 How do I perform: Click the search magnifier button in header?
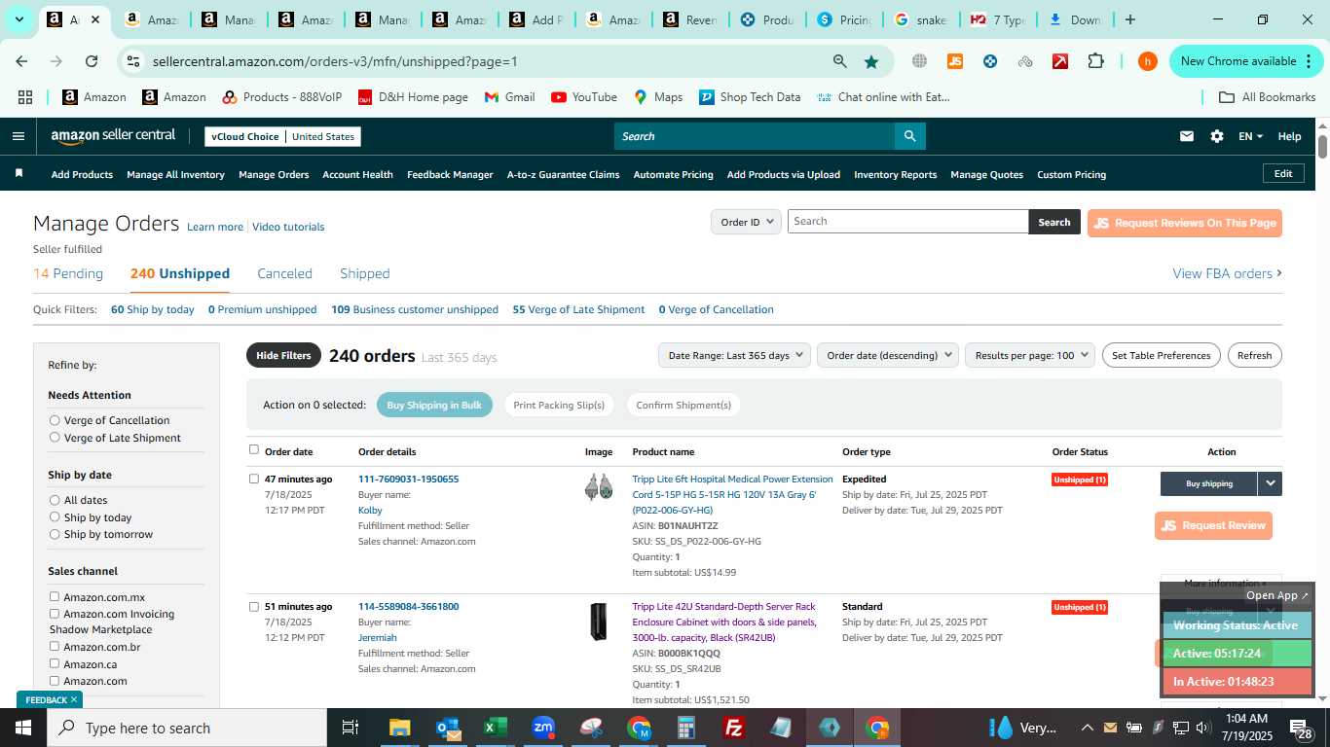coord(909,136)
